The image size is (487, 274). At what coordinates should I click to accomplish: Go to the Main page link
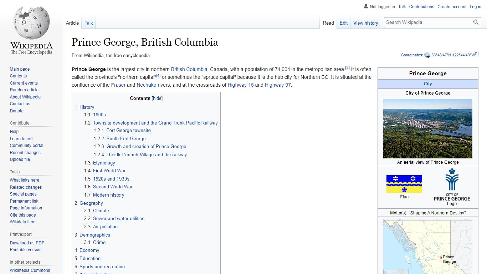pyautogui.click(x=20, y=69)
